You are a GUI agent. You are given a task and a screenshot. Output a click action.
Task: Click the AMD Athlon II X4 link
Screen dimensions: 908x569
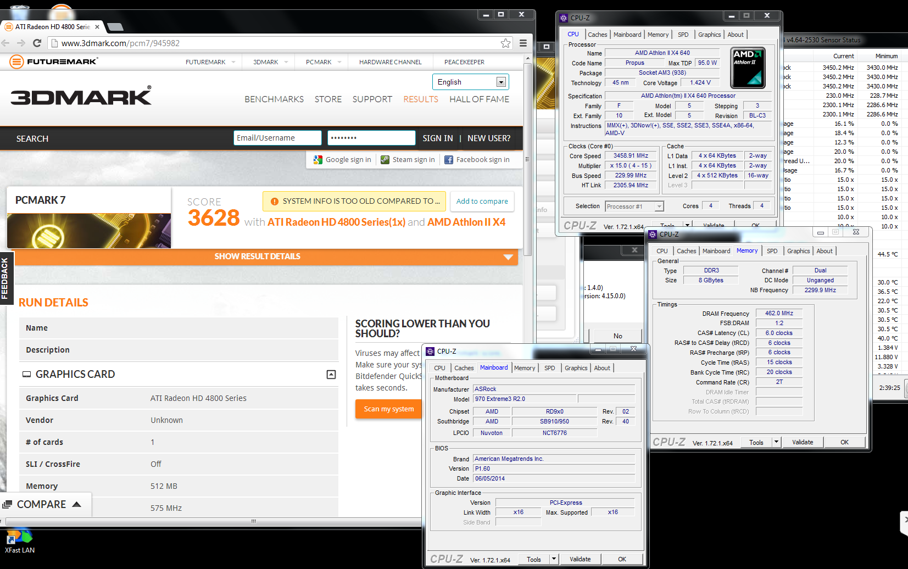(466, 222)
